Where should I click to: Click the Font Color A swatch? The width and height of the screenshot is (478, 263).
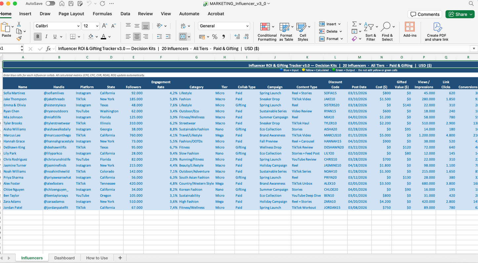coord(104,37)
